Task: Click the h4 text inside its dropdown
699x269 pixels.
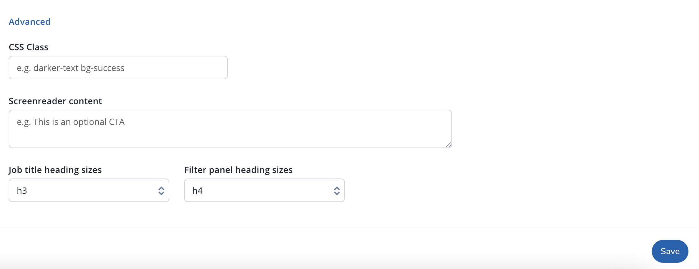Action: 197,190
